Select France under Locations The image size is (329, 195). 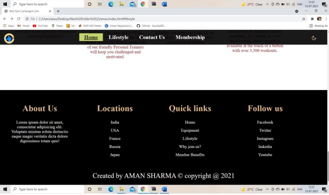pyautogui.click(x=115, y=138)
